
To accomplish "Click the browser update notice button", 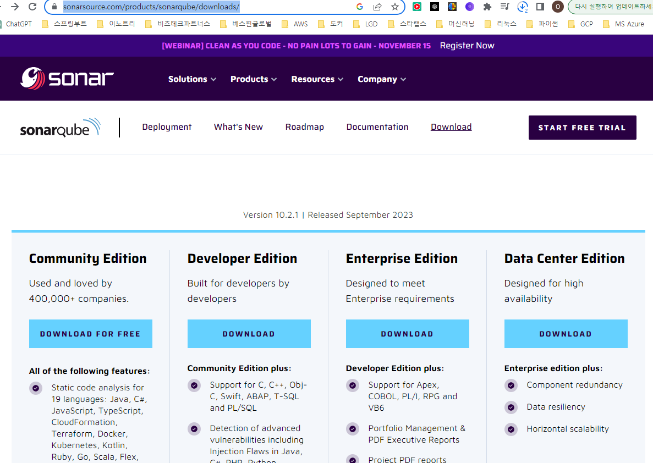I will (611, 7).
